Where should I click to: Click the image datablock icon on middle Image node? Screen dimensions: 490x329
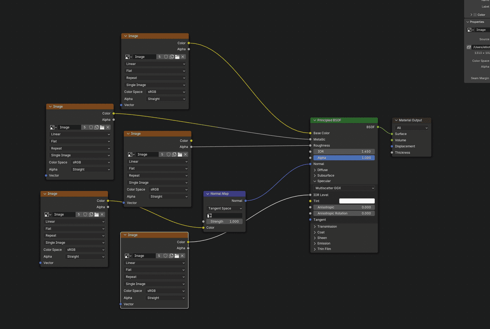click(130, 154)
